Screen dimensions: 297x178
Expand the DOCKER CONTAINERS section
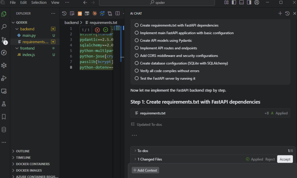tap(13, 164)
